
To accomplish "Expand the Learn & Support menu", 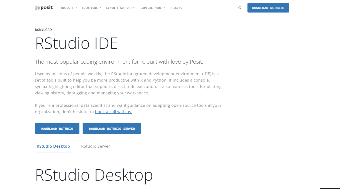I will pyautogui.click(x=121, y=8).
